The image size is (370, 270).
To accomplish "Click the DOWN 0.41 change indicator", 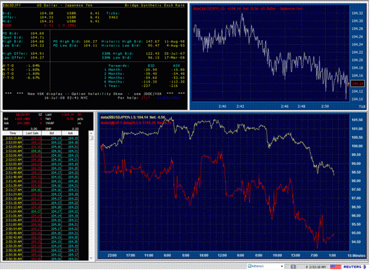I will coord(39,25).
